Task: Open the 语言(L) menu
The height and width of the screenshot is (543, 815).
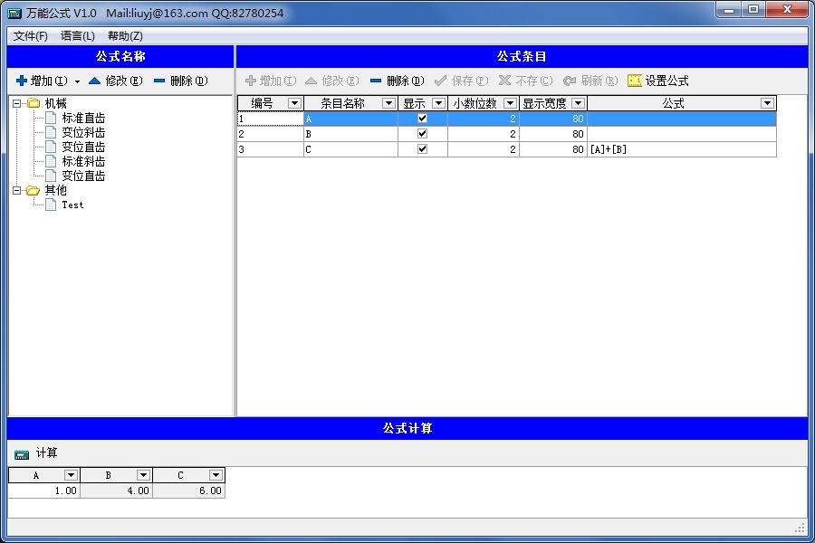Action: point(78,36)
